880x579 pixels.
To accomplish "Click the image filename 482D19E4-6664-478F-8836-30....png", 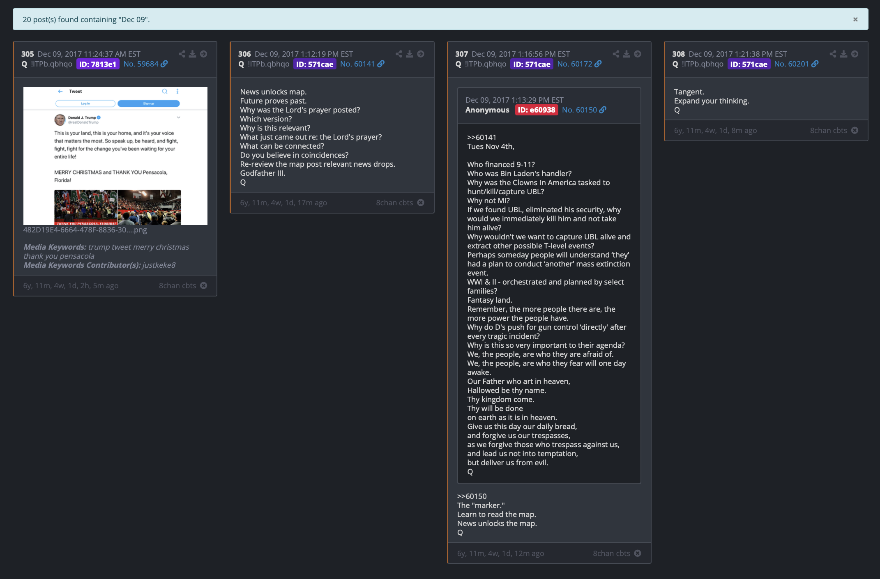I will coord(85,230).
